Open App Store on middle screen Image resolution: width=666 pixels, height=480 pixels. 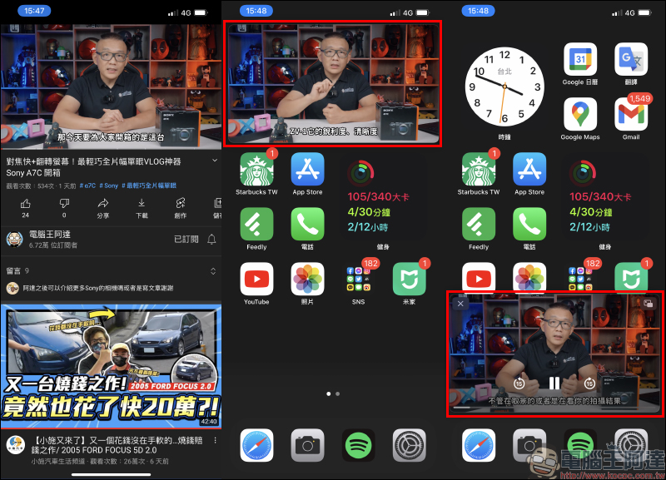click(307, 170)
